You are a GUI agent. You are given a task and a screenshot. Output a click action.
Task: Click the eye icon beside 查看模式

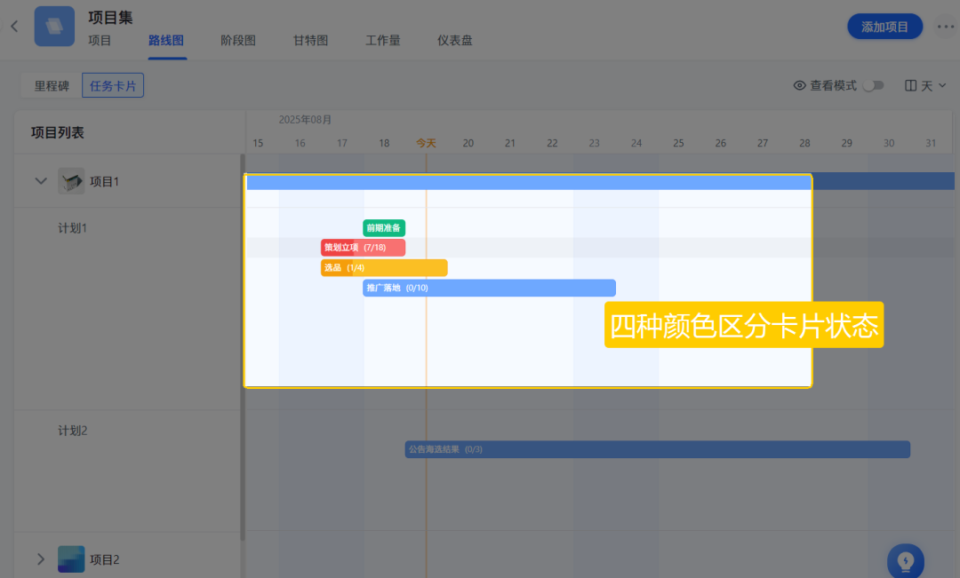point(799,85)
